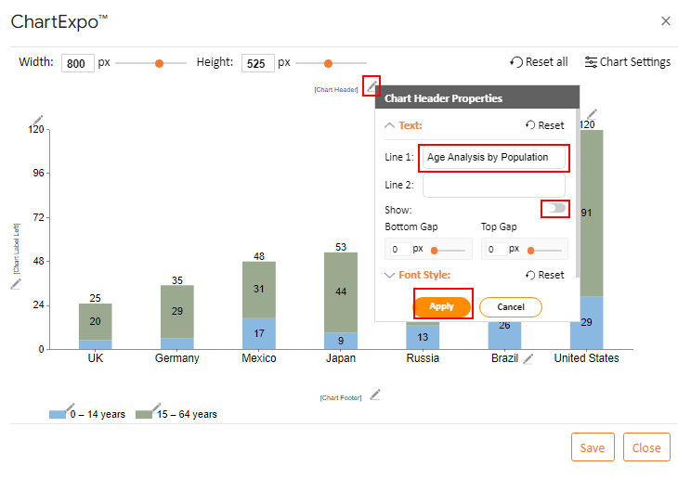Click the Bottom Gap px value field
678x479 pixels.
click(400, 249)
